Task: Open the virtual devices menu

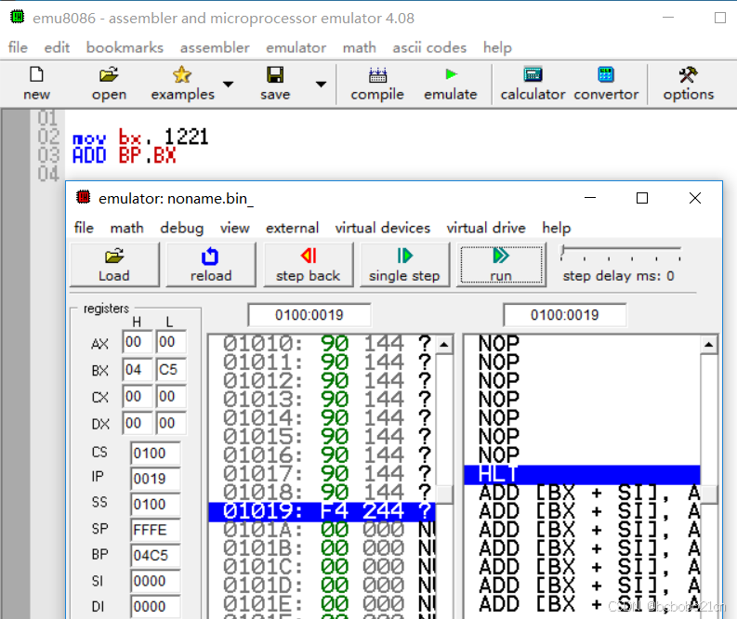Action: pyautogui.click(x=383, y=228)
